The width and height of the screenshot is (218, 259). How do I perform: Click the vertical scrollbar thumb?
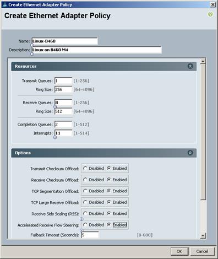click(x=203, y=132)
